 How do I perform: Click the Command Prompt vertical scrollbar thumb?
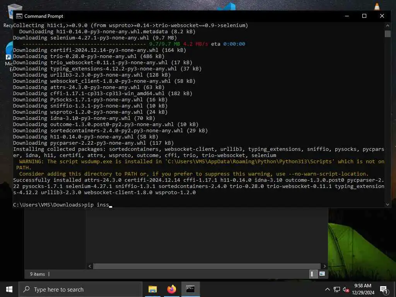pyautogui.click(x=387, y=34)
